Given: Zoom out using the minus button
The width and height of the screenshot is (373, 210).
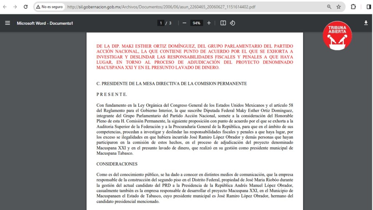Looking at the screenshot, I should tap(184, 23).
